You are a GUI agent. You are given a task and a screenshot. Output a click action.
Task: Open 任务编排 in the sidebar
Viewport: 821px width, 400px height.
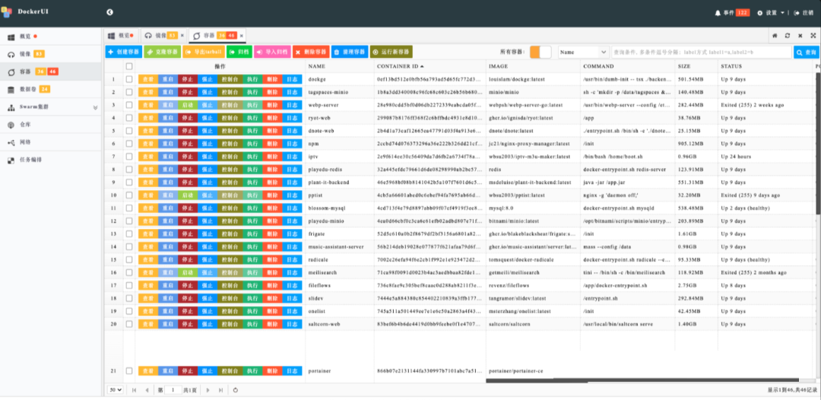point(51,160)
